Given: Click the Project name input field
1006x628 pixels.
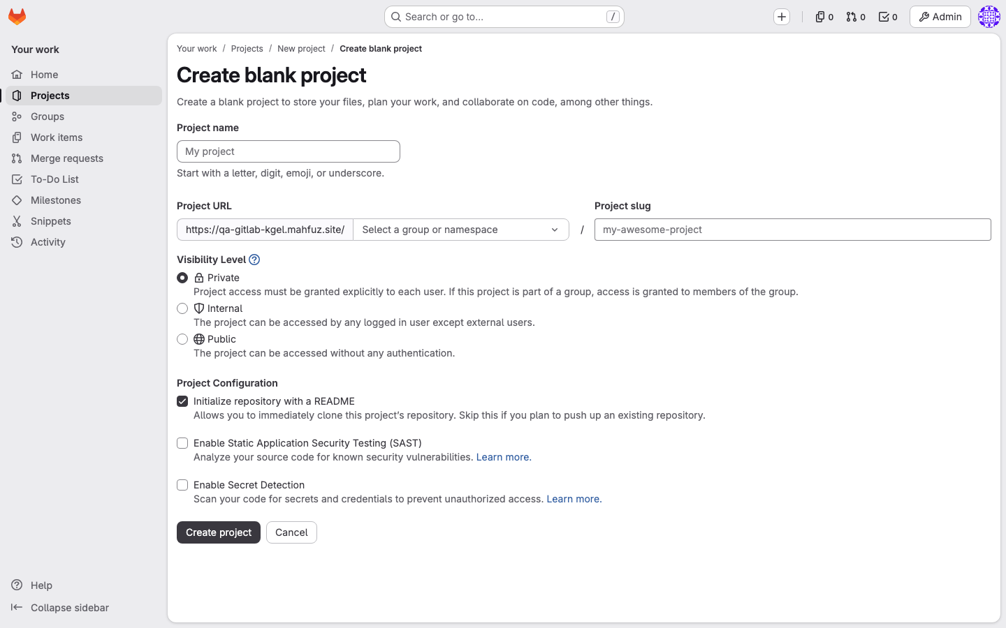Looking at the screenshot, I should pyautogui.click(x=289, y=151).
